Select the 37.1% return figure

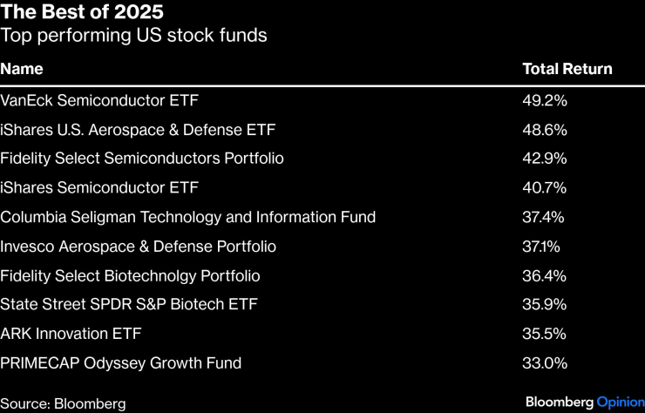point(542,247)
